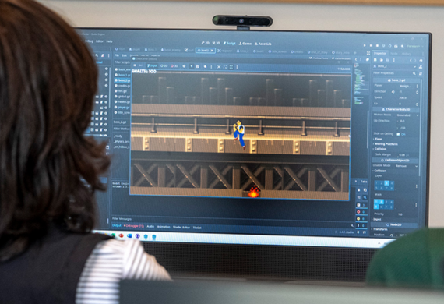Toggle collision Mask bit 4
444x304 pixels.
coord(392,202)
